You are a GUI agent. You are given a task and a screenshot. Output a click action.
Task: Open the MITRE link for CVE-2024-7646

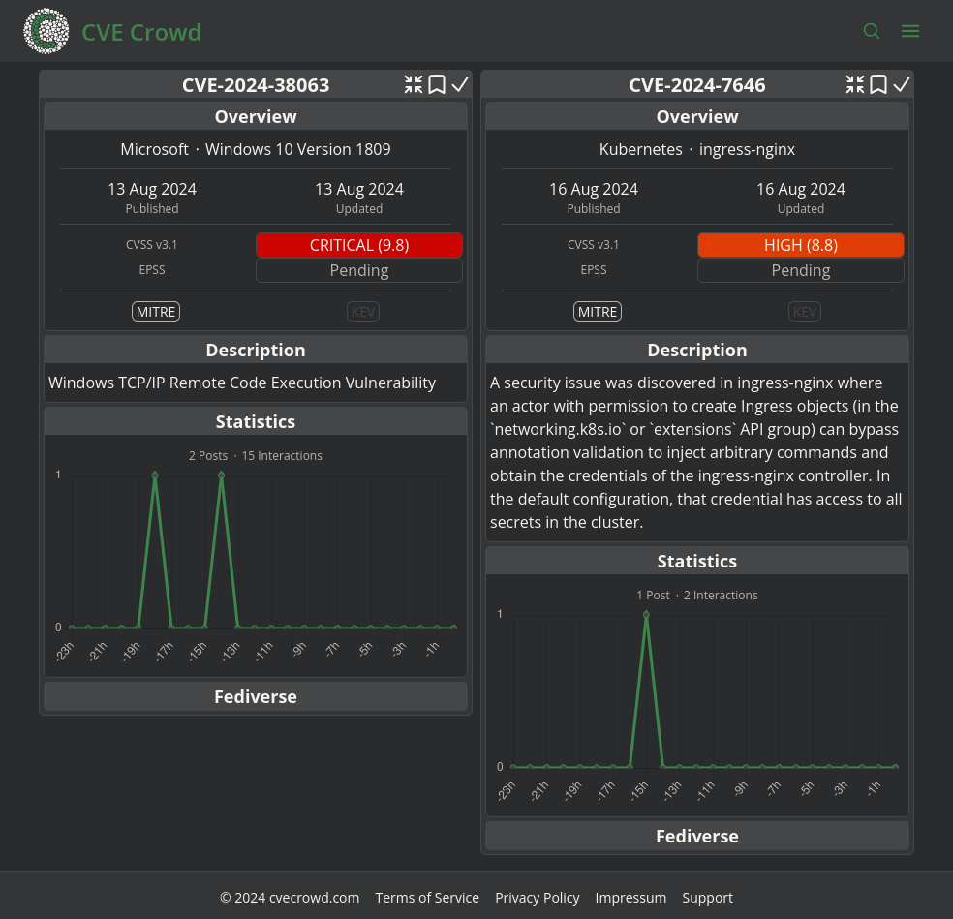click(x=598, y=312)
